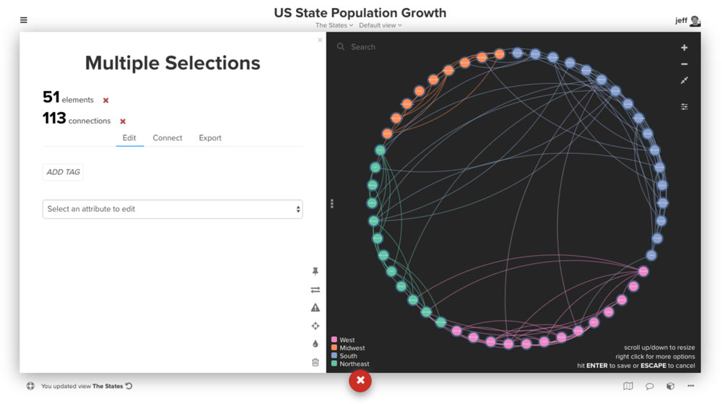Switch to the Connect tab
The image size is (722, 404).
(168, 138)
